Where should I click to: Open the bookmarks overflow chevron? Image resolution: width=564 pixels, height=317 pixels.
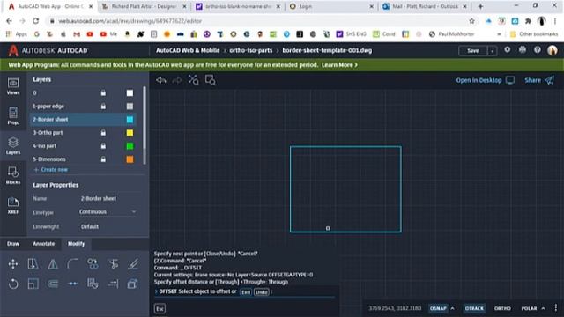(x=499, y=34)
